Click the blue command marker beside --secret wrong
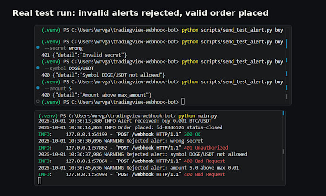This screenshot has width=326, height=196. pos(38,47)
